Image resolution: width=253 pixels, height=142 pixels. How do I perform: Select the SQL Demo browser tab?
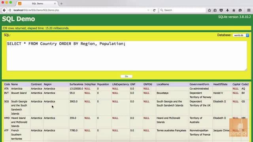tap(38, 4)
